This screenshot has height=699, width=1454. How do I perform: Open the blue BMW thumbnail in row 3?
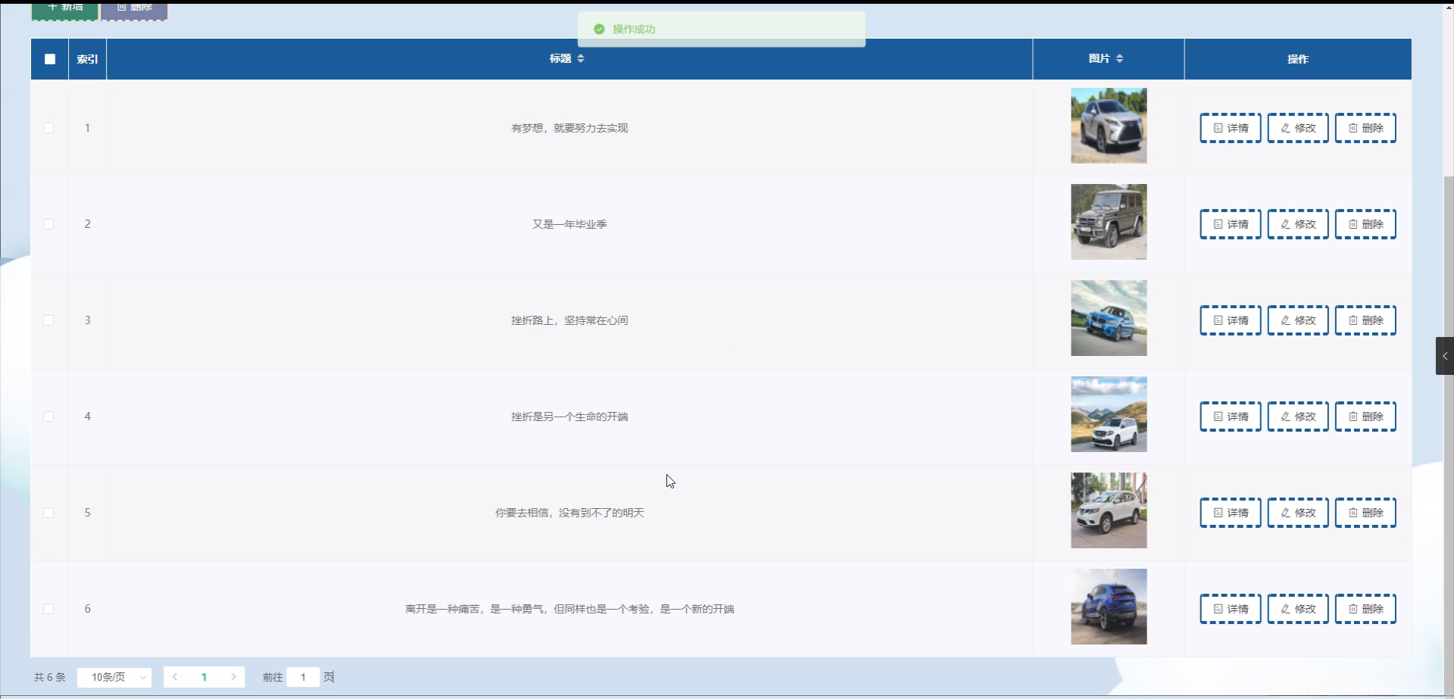pos(1109,318)
